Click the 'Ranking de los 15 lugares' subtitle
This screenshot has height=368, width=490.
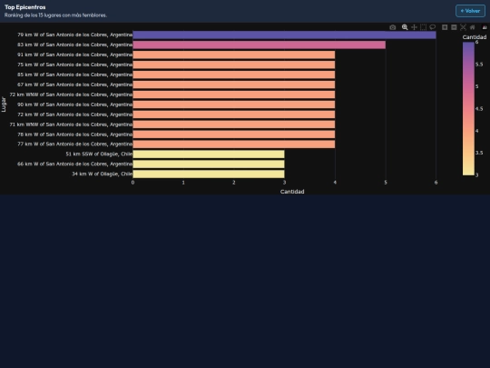(x=55, y=15)
